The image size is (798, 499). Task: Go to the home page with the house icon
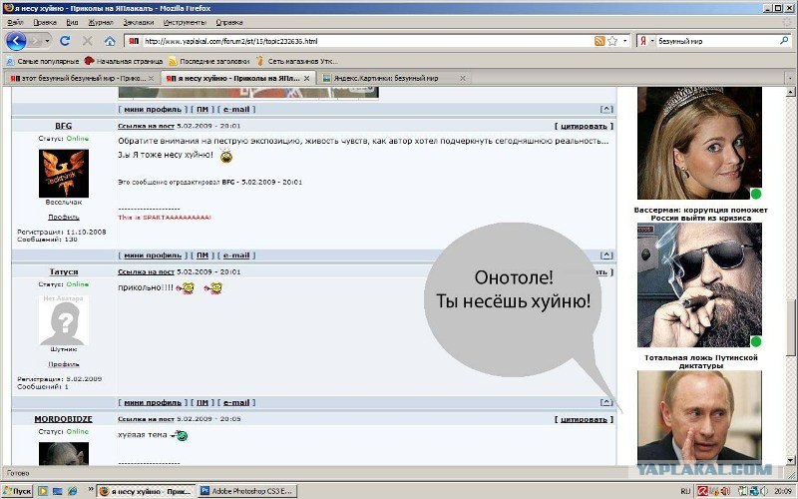pyautogui.click(x=110, y=41)
